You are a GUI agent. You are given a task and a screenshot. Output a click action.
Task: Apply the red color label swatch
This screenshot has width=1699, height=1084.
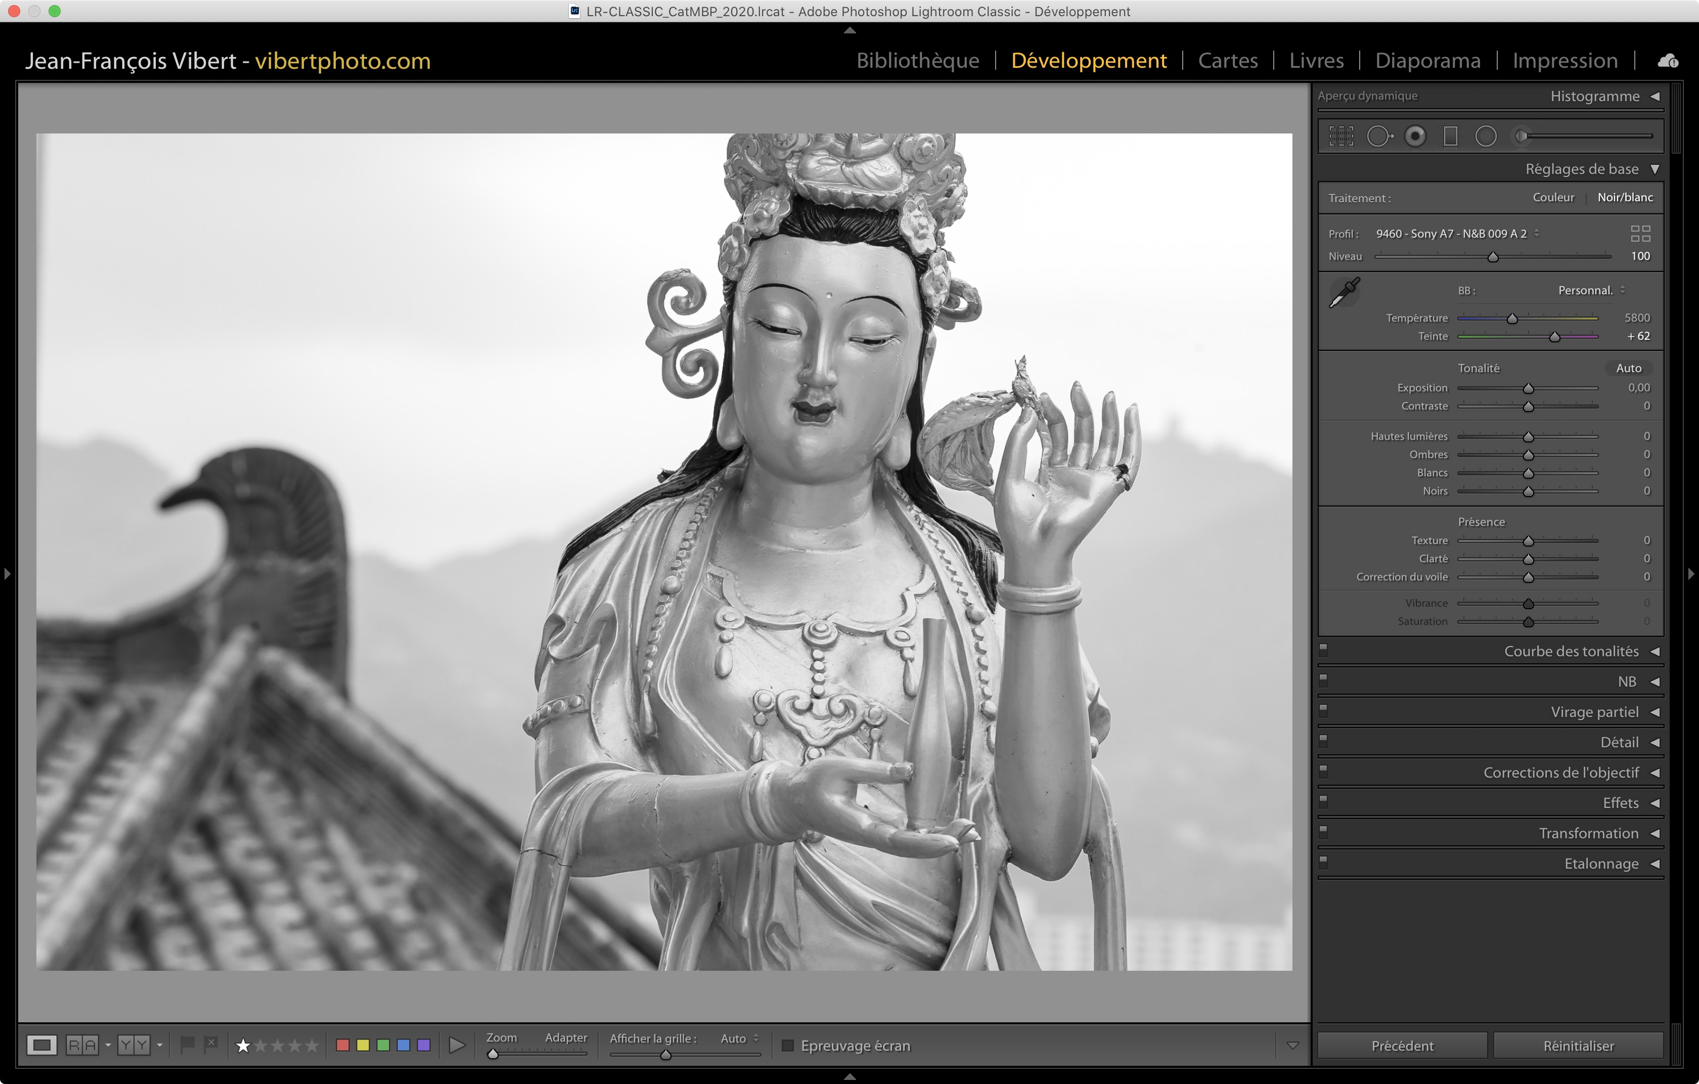[343, 1045]
